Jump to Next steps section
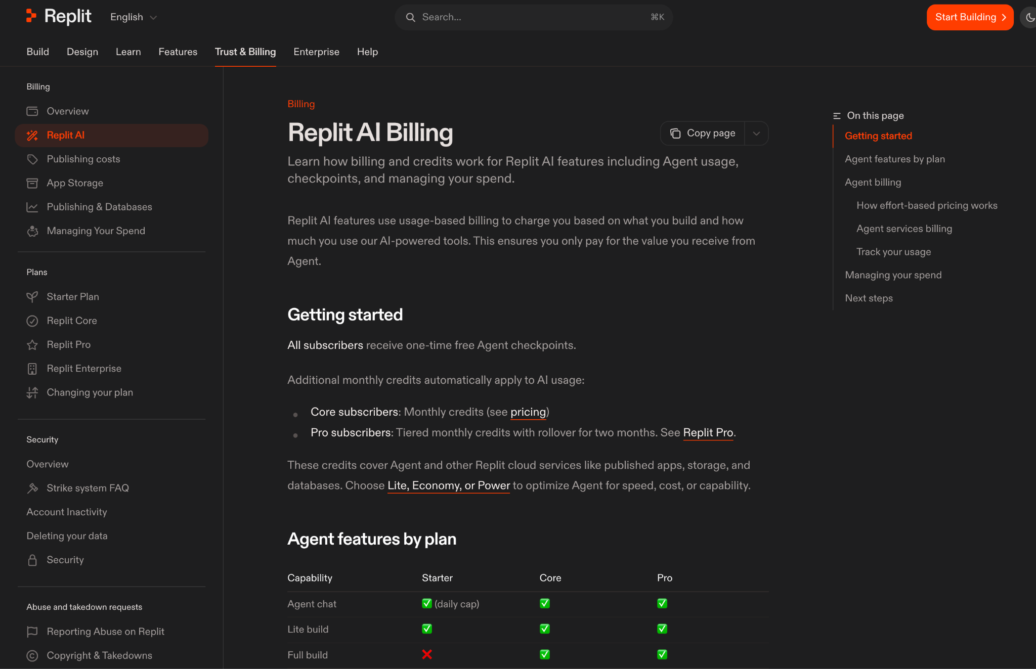The height and width of the screenshot is (669, 1036). coord(869,298)
